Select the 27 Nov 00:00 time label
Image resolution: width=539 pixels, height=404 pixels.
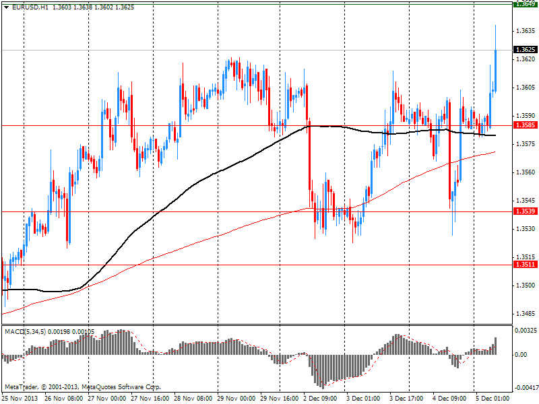(105, 398)
